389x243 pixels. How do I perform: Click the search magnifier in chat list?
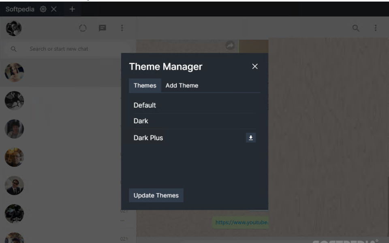14,49
